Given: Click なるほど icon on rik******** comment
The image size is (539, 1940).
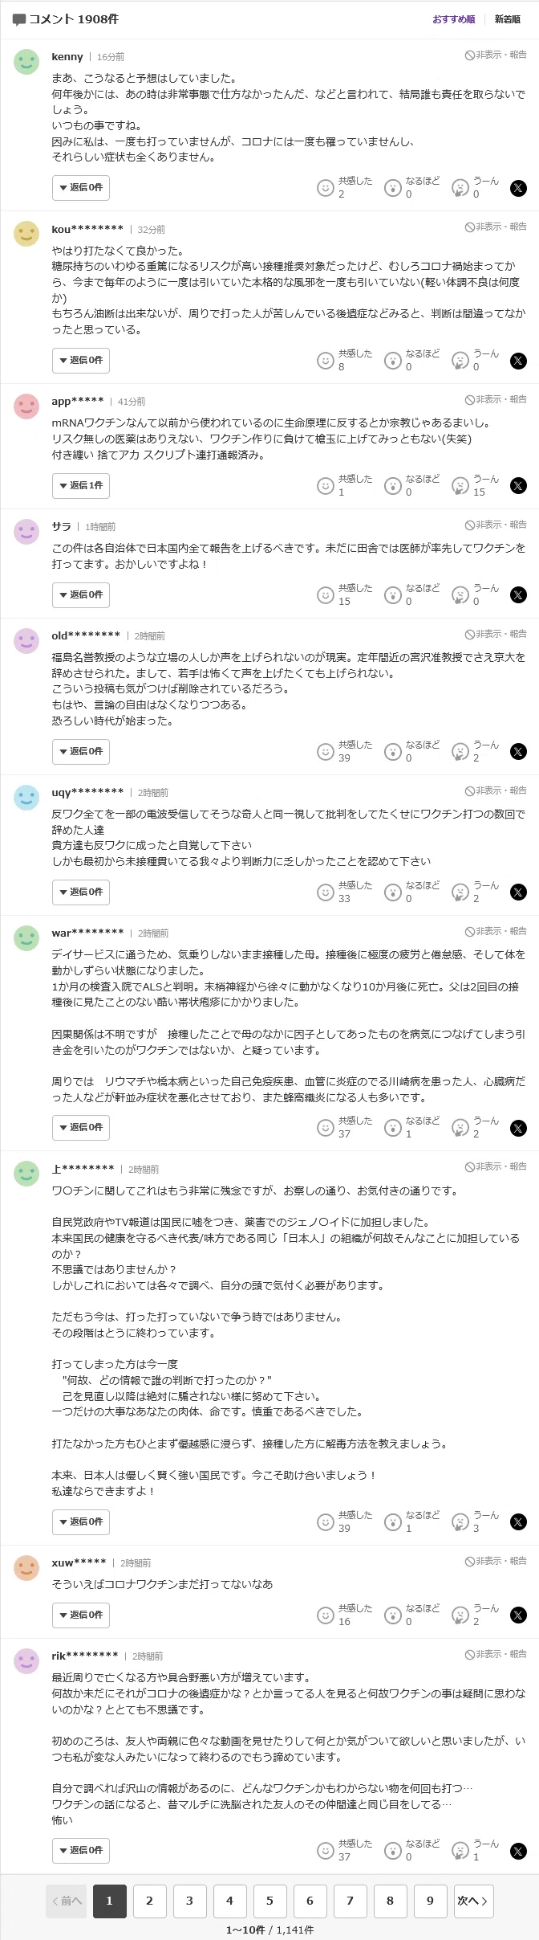Looking at the screenshot, I should 392,1851.
